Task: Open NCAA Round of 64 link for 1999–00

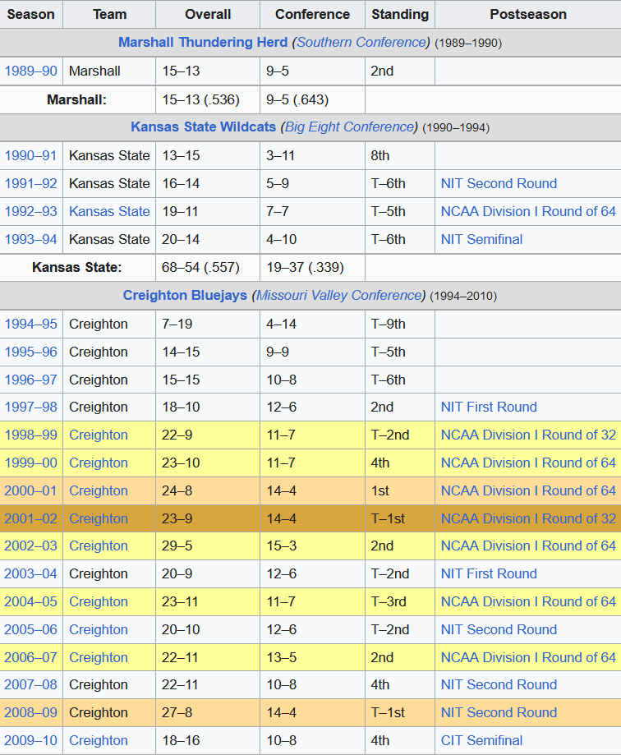Action: point(528,463)
